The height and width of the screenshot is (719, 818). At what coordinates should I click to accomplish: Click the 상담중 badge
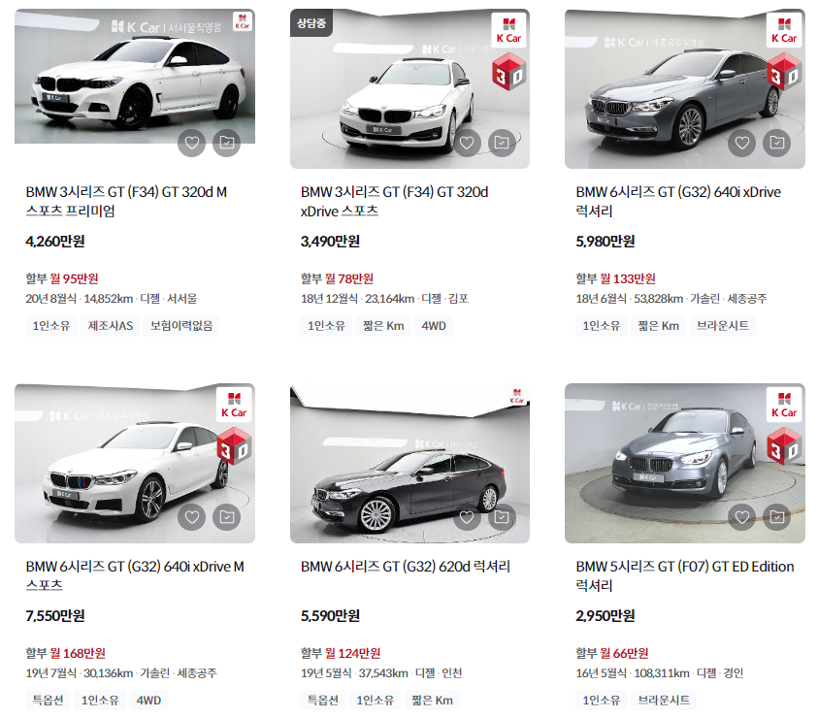[311, 23]
